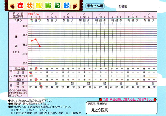Click the red 6 o'clock temperature point
The width and height of the screenshot is (166, 116).
point(40,46)
